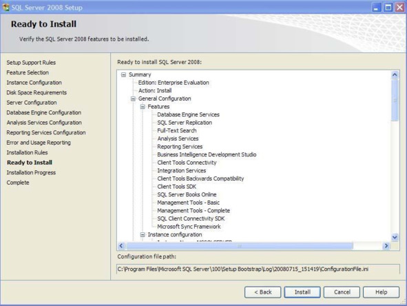Image resolution: width=407 pixels, height=306 pixels.
Task: Select Database Engine Services in the tree
Action: [188, 114]
